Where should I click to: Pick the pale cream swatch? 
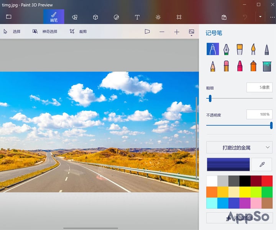click(234, 192)
